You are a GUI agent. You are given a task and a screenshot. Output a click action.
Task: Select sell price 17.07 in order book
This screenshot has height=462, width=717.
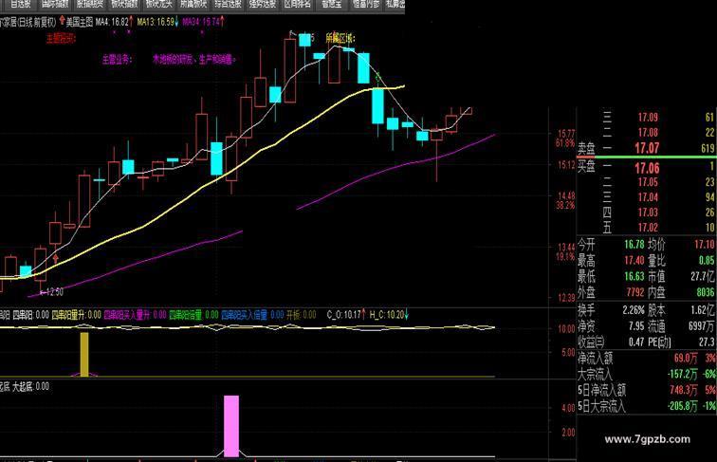point(647,148)
